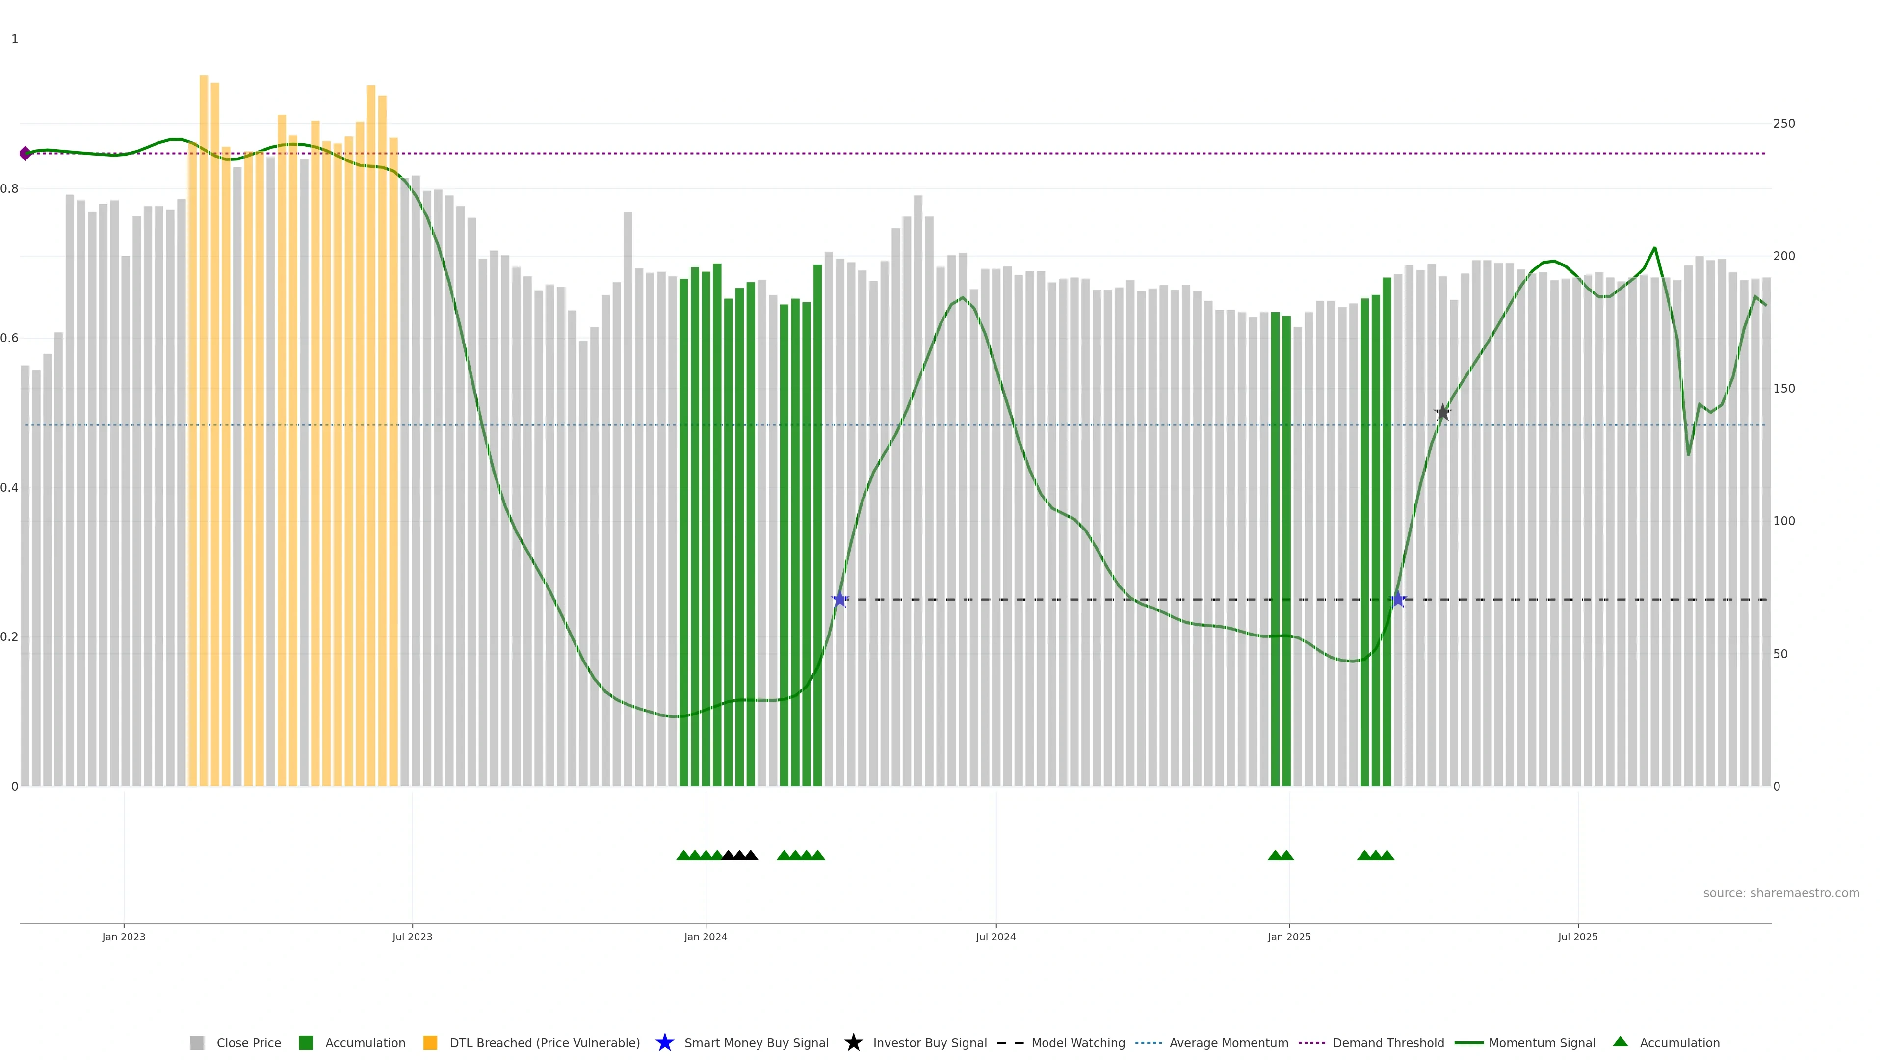Image resolution: width=1884 pixels, height=1060 pixels.
Task: Toggle Momentum Signal legend entry
Action: tap(1542, 1042)
